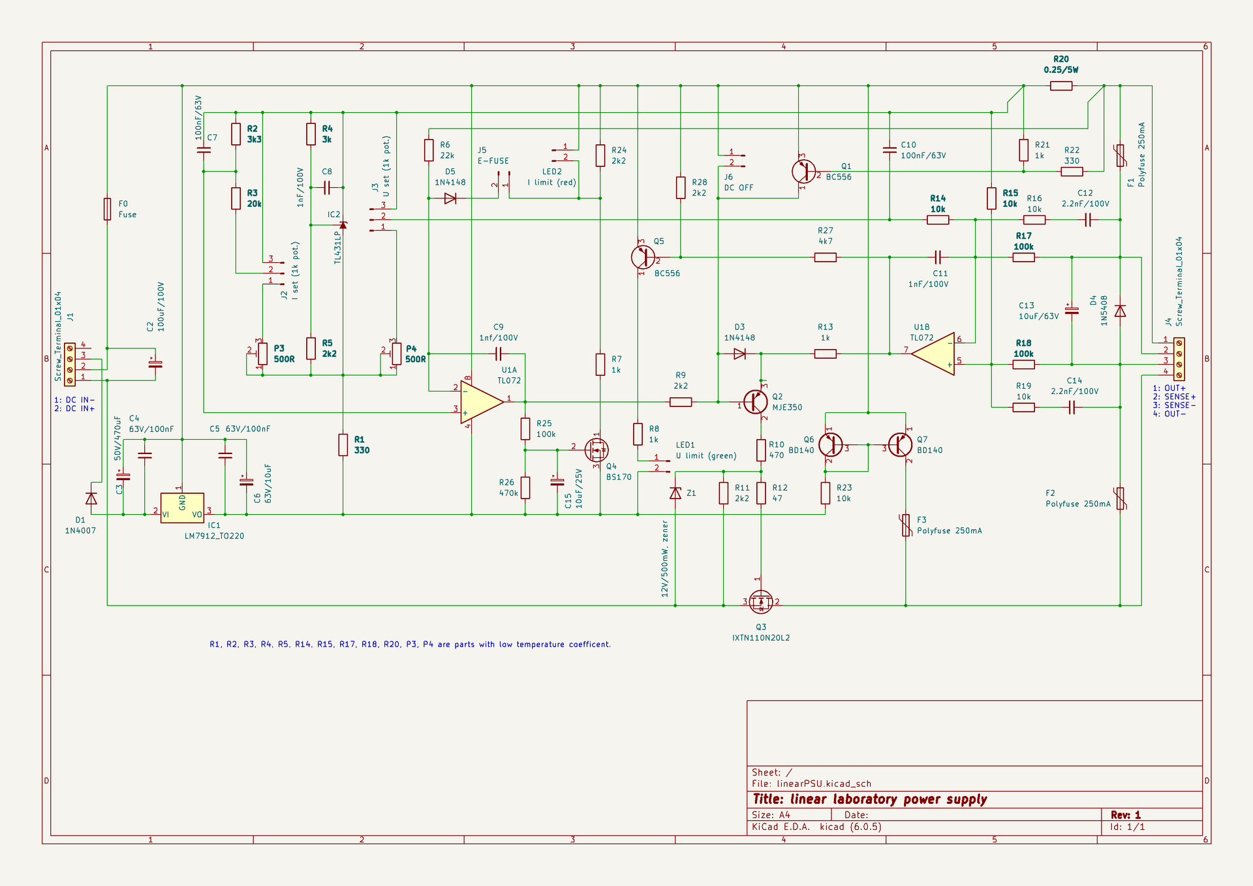The image size is (1253, 886).
Task: Select the J4 output screw terminal
Action: (x=1179, y=359)
